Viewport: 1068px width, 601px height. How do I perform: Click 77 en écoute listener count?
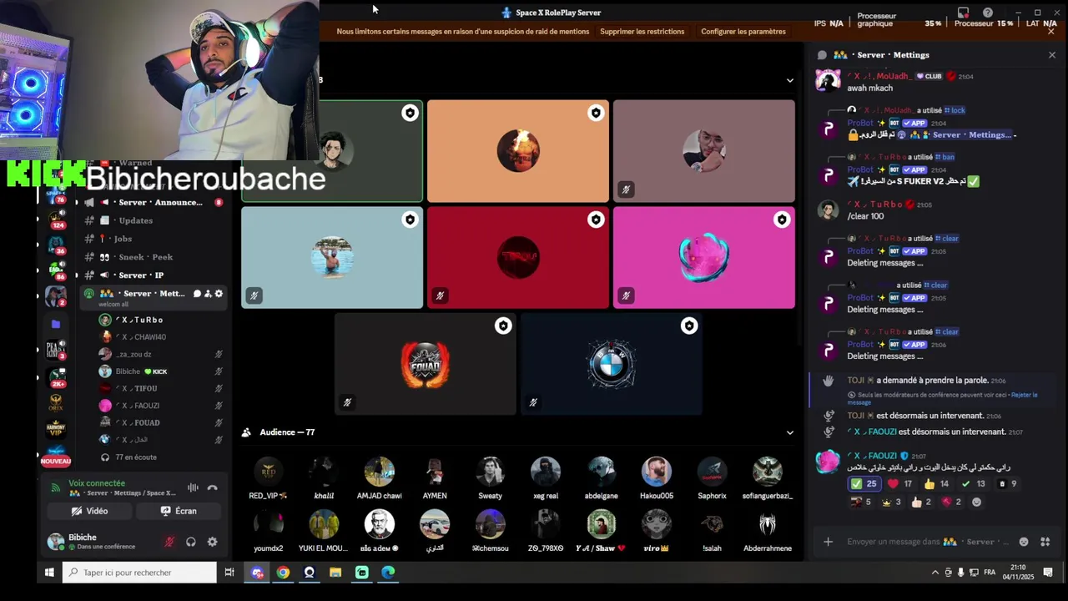136,457
